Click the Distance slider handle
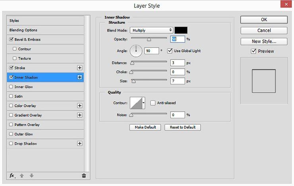The image size is (294, 186). pos(132,63)
